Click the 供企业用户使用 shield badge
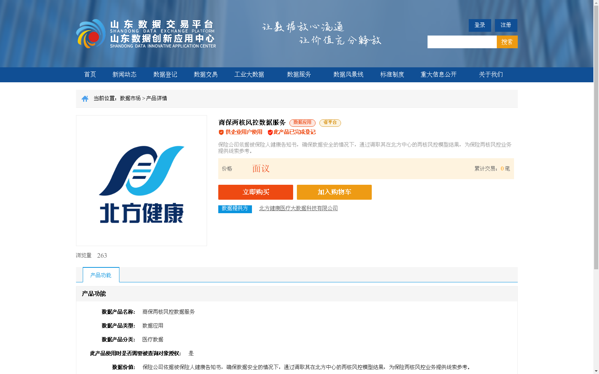 241,132
